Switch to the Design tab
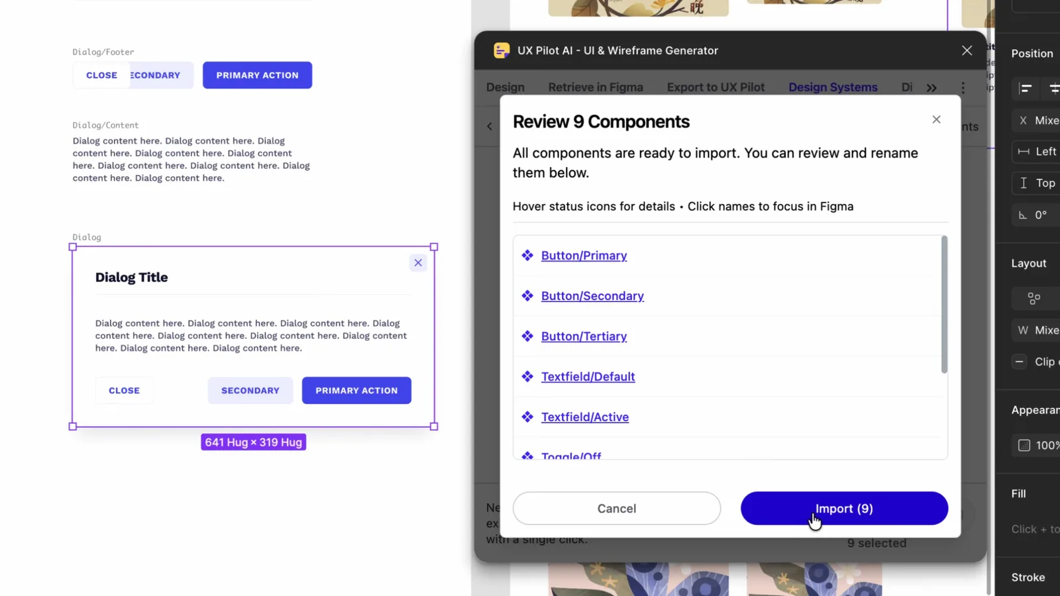 pos(505,87)
